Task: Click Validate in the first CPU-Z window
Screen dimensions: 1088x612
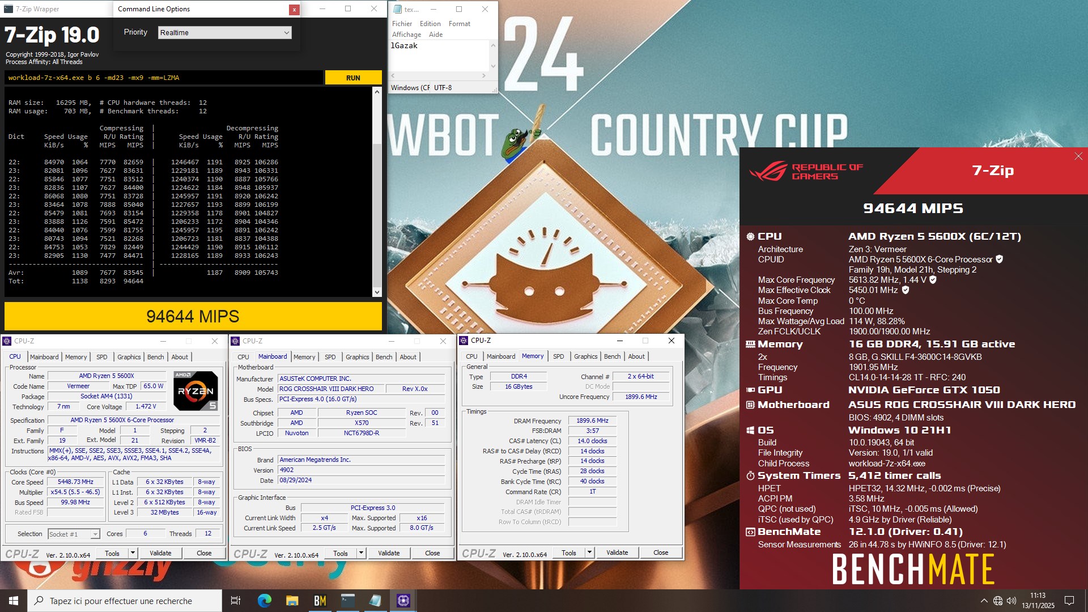Action: pyautogui.click(x=160, y=553)
